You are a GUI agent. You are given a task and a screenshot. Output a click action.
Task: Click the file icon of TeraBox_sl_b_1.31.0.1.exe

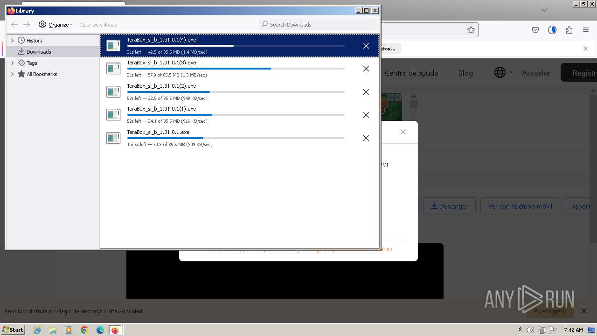click(113, 138)
